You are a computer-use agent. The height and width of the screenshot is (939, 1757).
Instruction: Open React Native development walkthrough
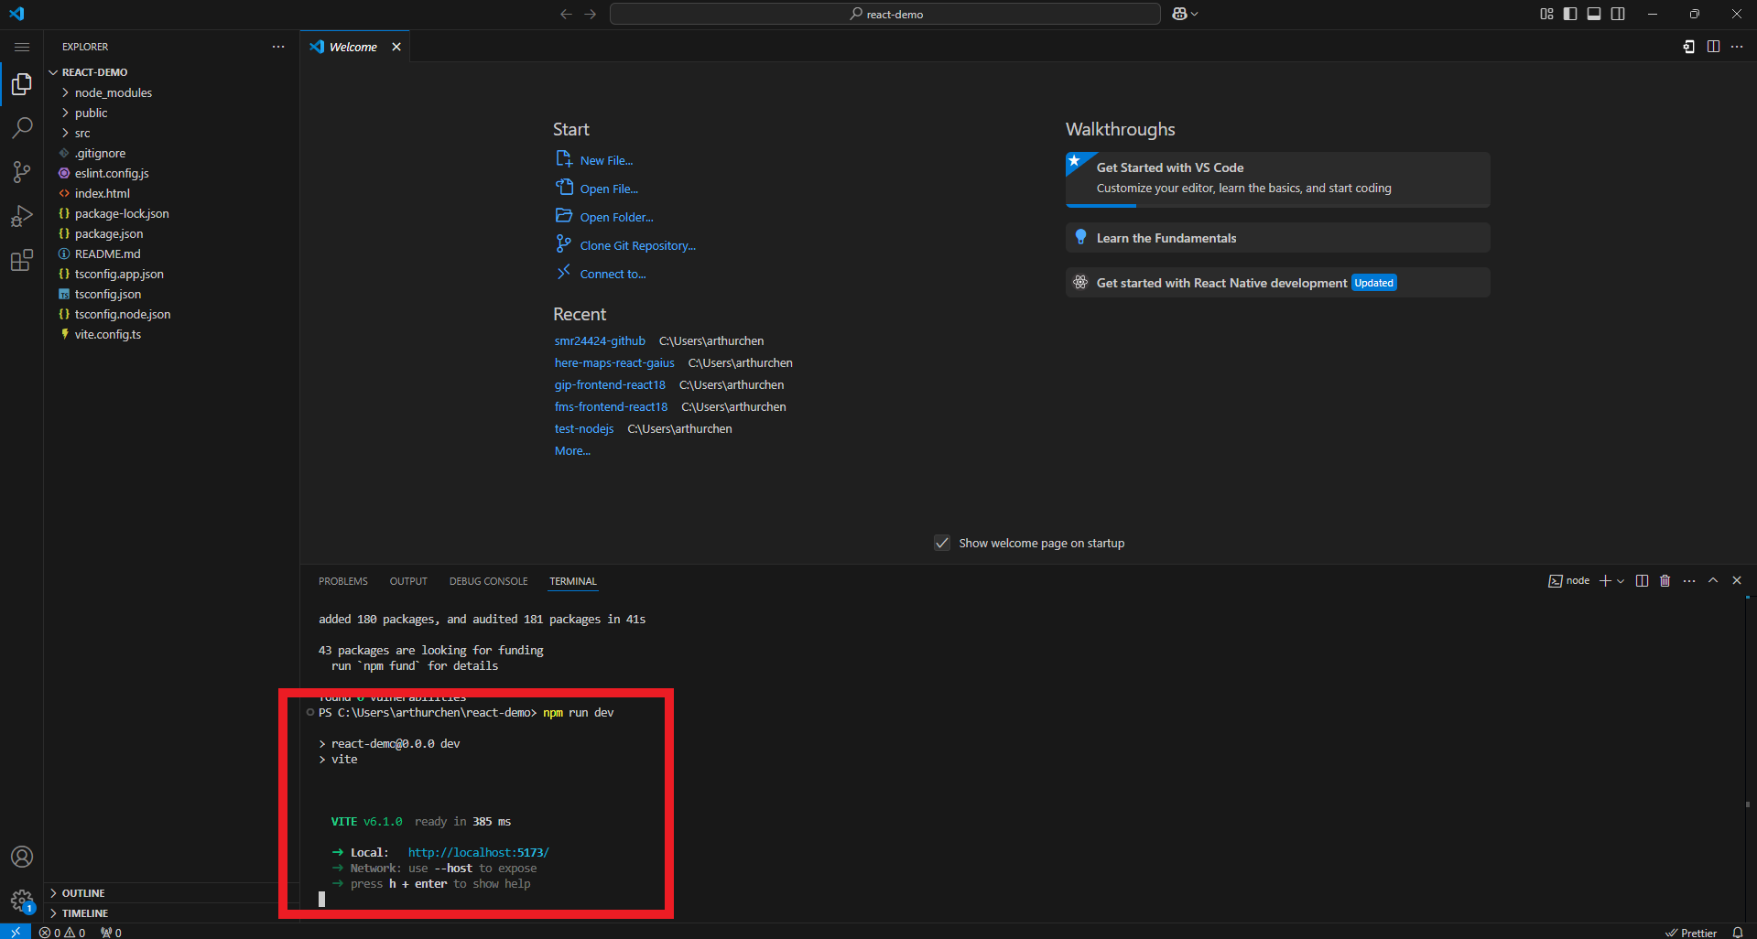tap(1278, 283)
